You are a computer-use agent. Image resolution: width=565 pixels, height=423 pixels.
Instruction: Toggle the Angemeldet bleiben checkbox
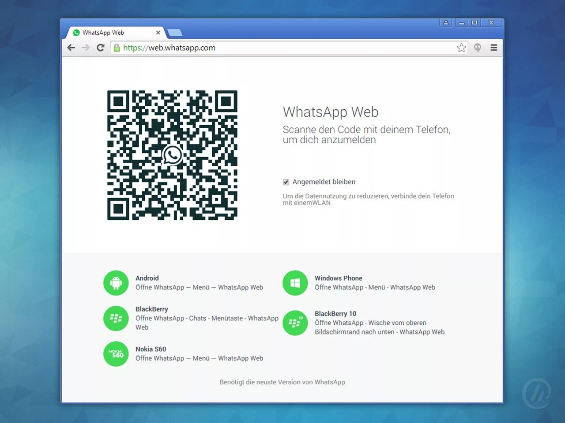pyautogui.click(x=286, y=182)
